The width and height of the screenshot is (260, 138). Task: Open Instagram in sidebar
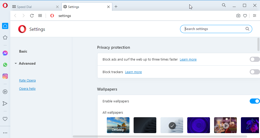coord(5,76)
